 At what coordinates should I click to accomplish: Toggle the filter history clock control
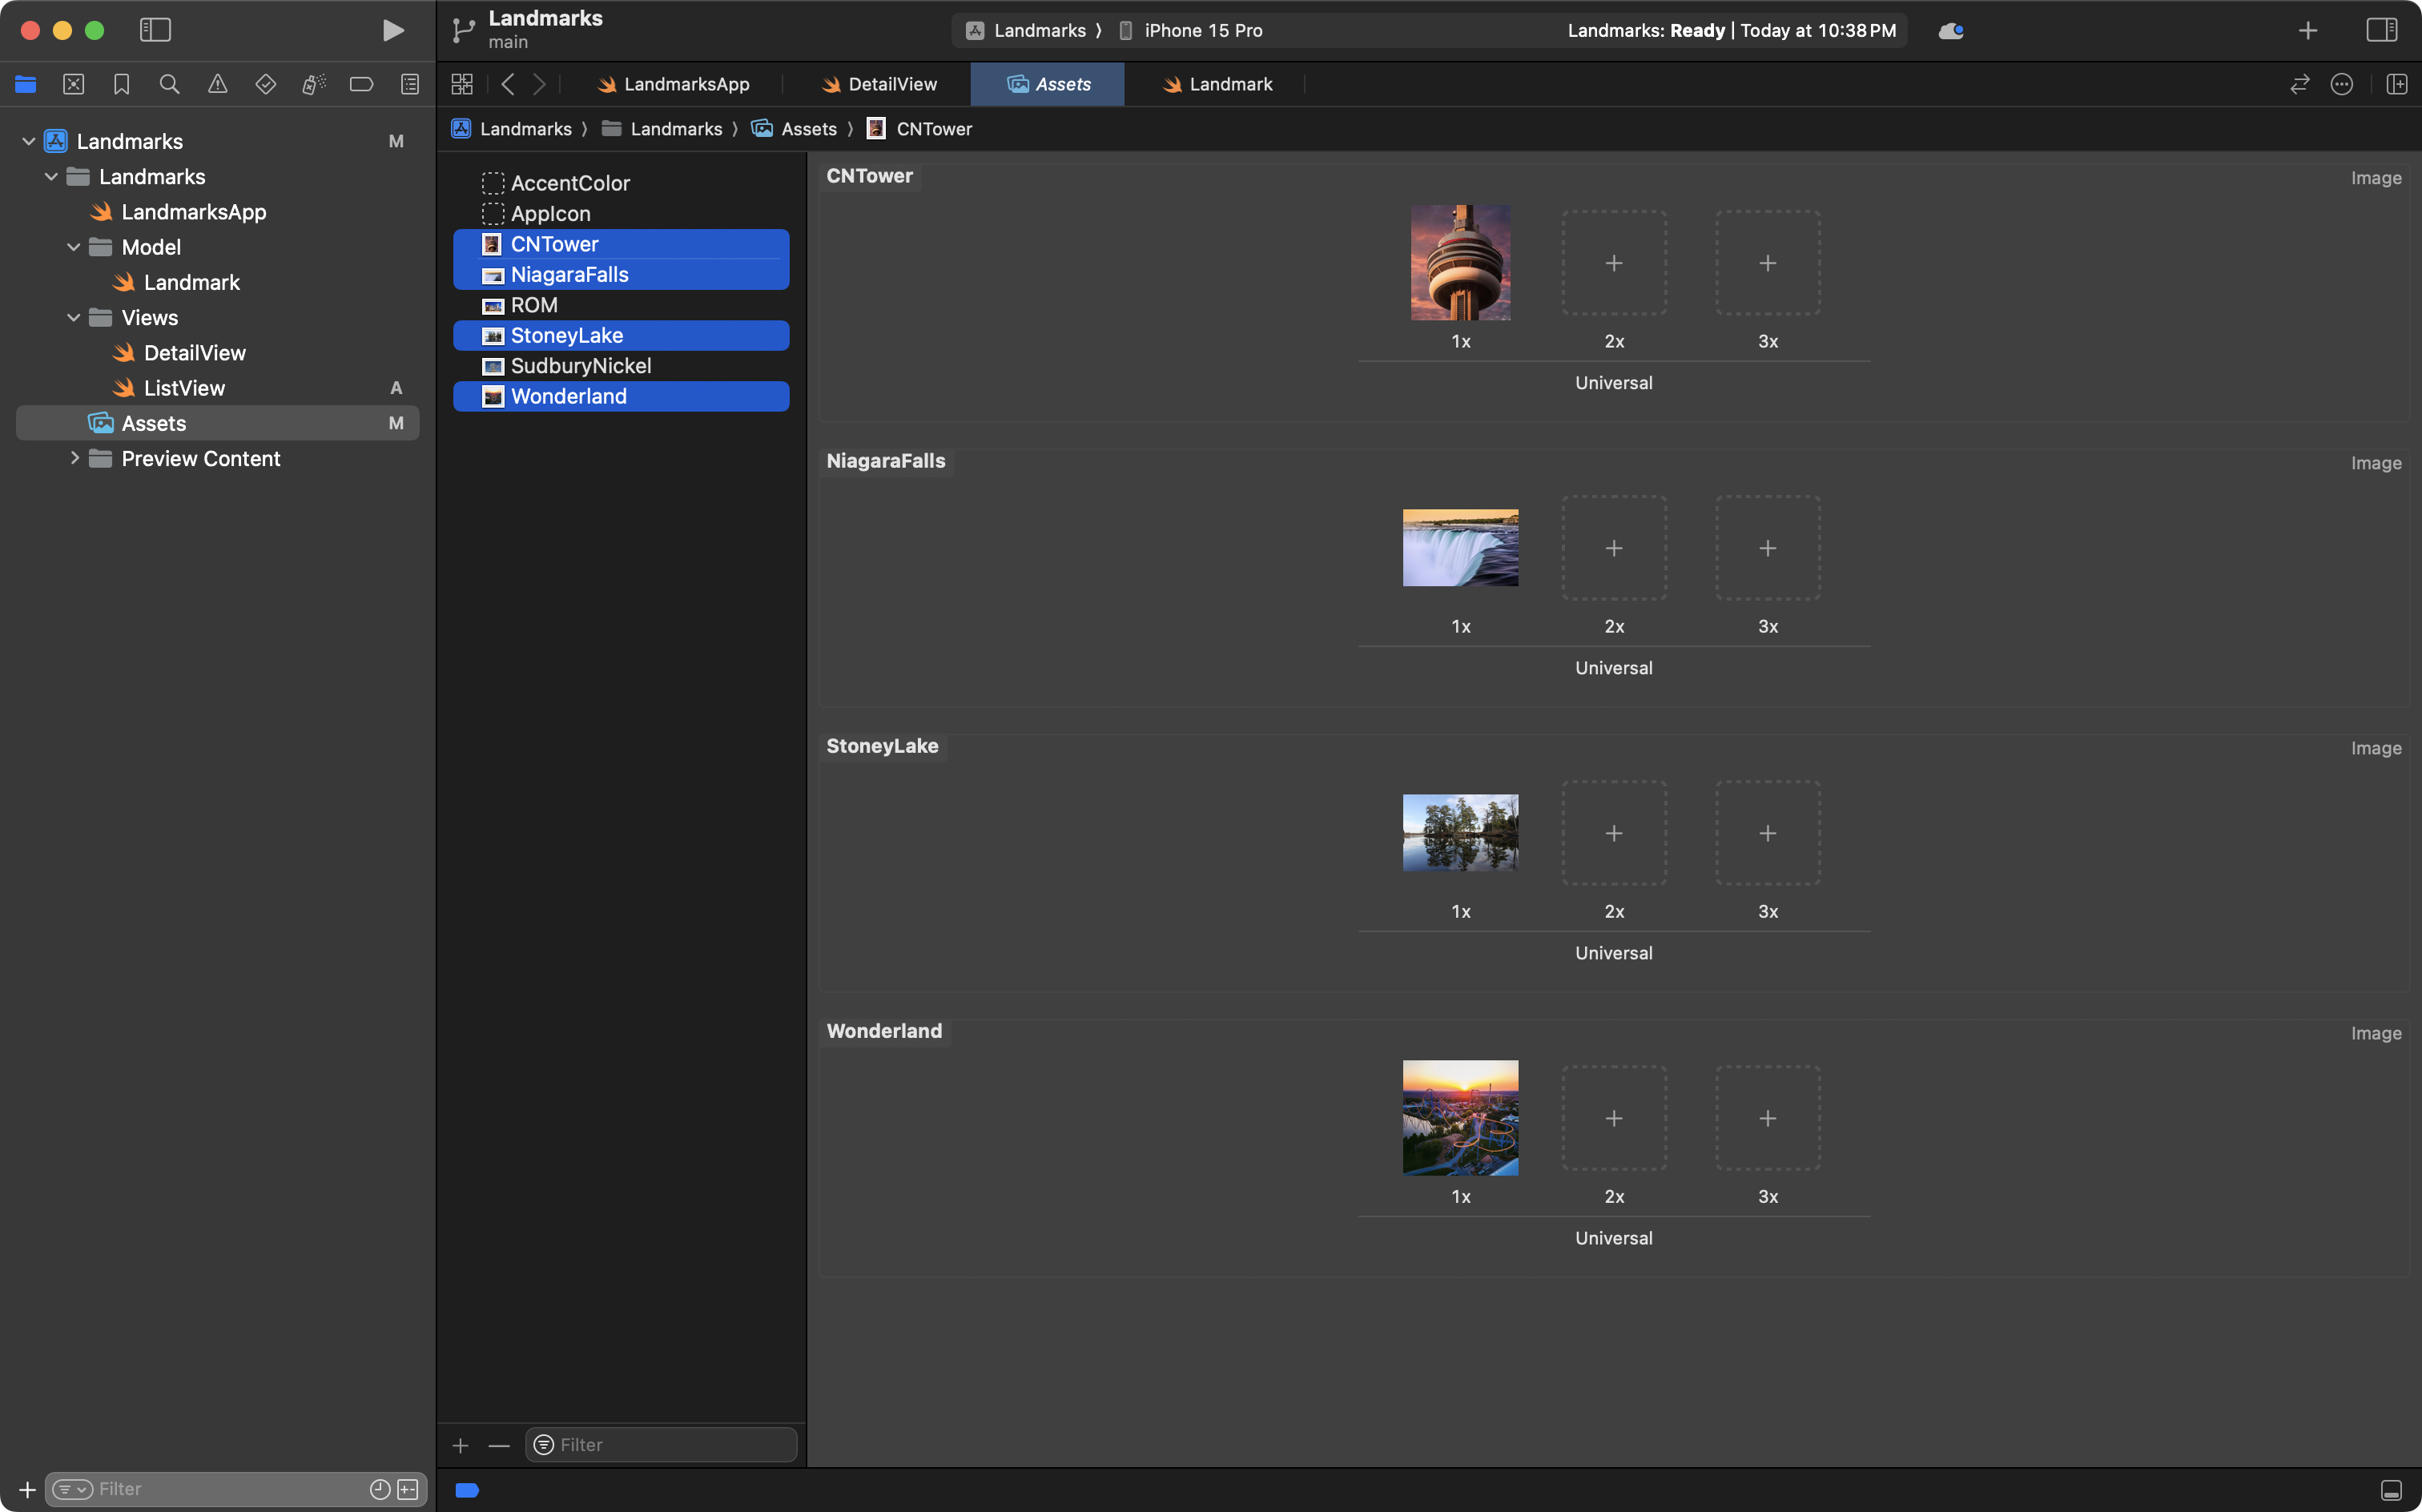[379, 1488]
